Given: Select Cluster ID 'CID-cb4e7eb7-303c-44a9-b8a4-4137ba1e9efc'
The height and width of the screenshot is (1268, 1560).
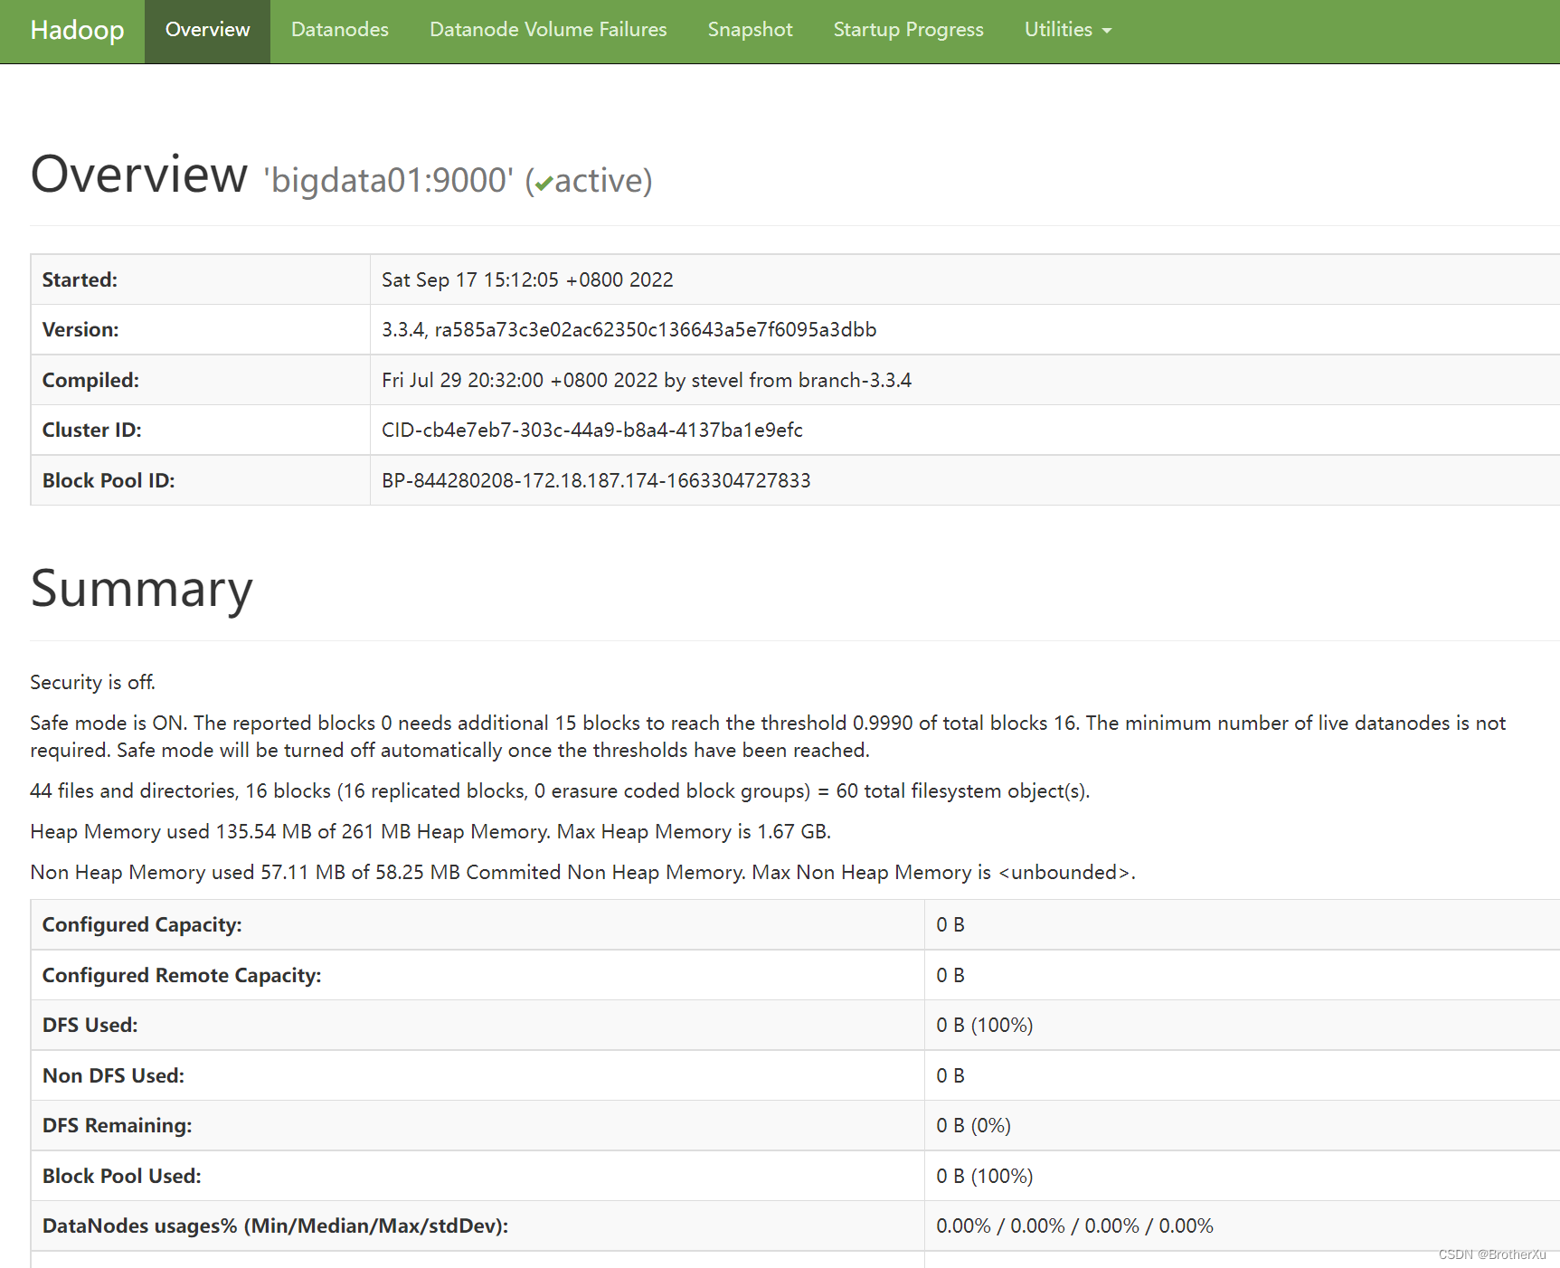Looking at the screenshot, I should pos(592,430).
